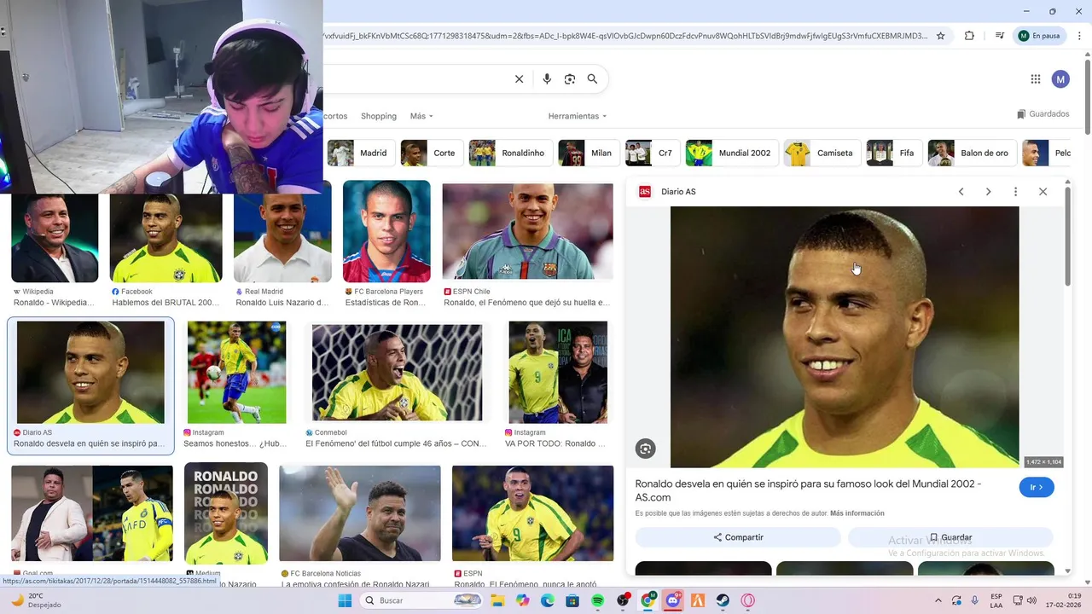This screenshot has width=1092, height=614.
Task: Open Google apps grid icon
Action: (x=1036, y=79)
